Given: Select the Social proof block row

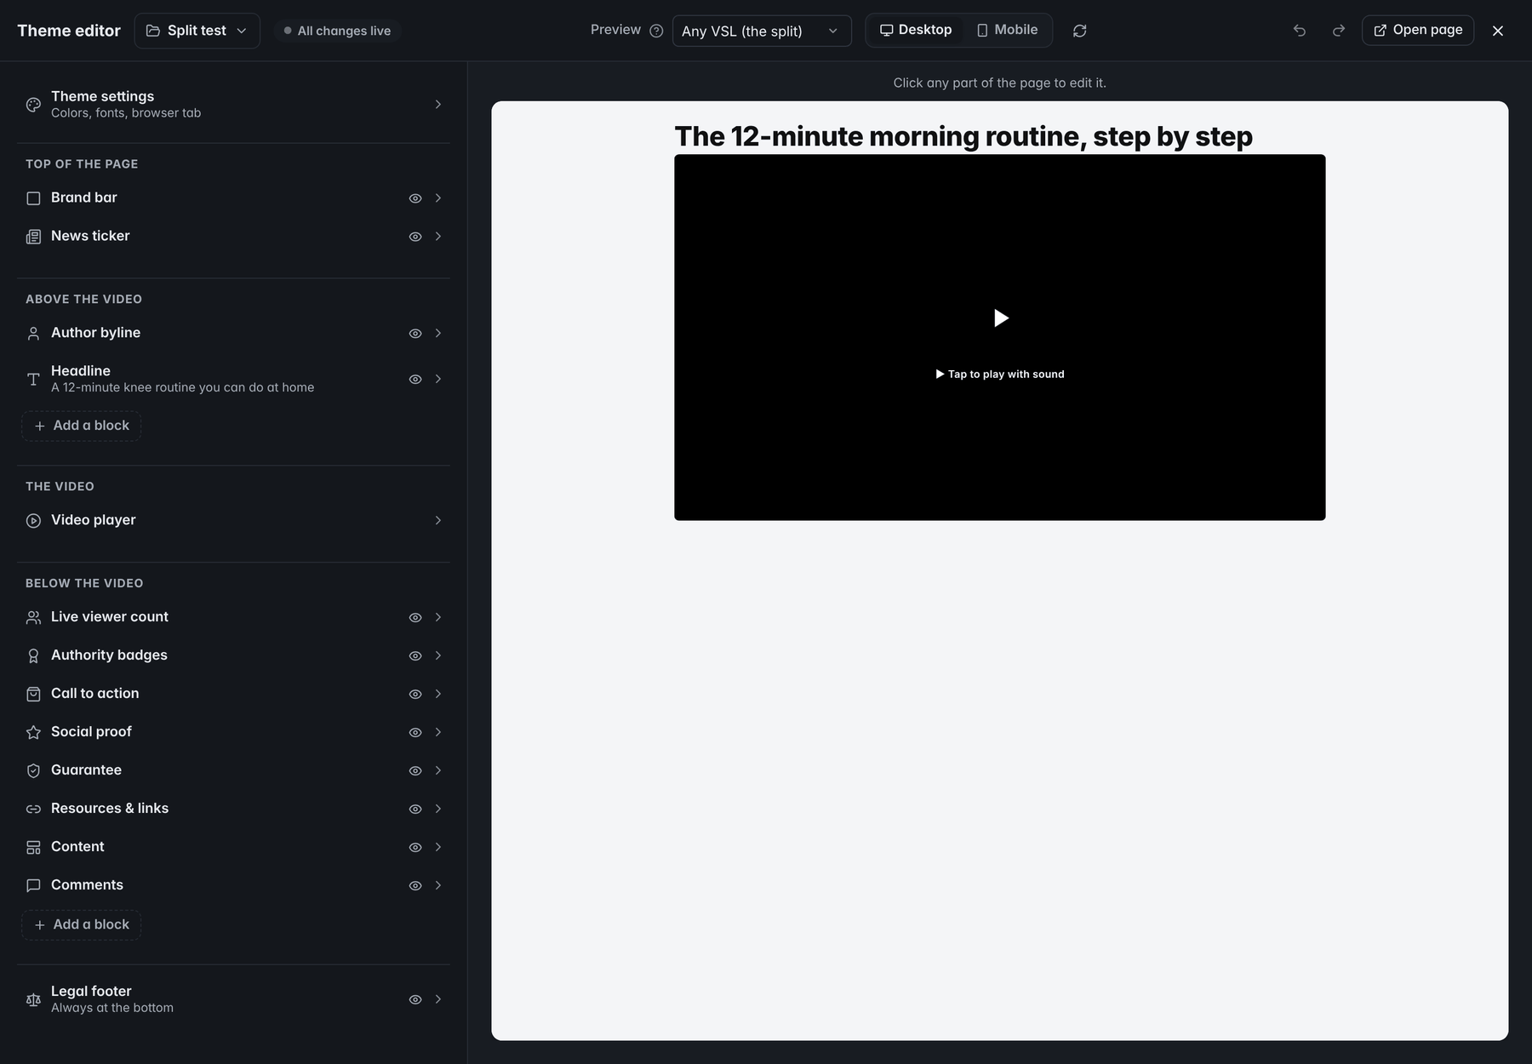Looking at the screenshot, I should 233,732.
